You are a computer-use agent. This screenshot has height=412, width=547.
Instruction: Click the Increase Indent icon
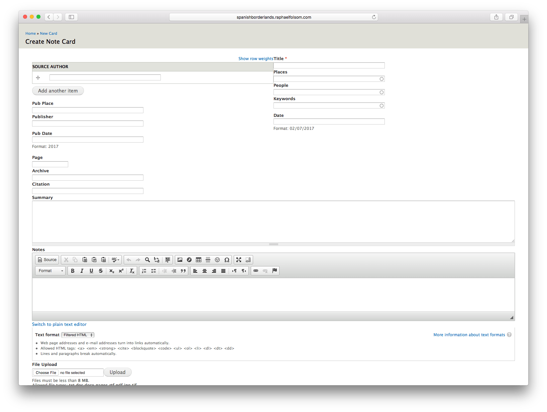[174, 271]
